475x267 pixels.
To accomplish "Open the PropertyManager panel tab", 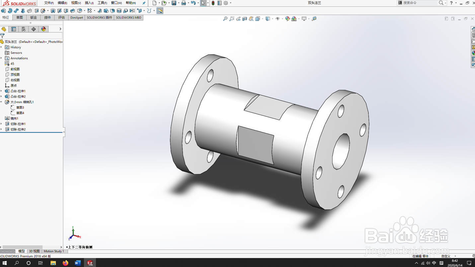I will tap(14, 29).
